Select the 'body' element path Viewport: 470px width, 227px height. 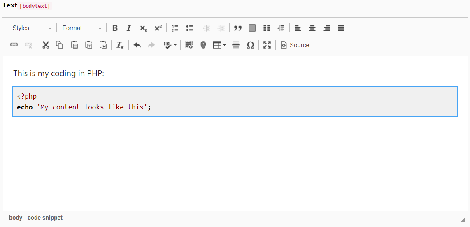16,218
